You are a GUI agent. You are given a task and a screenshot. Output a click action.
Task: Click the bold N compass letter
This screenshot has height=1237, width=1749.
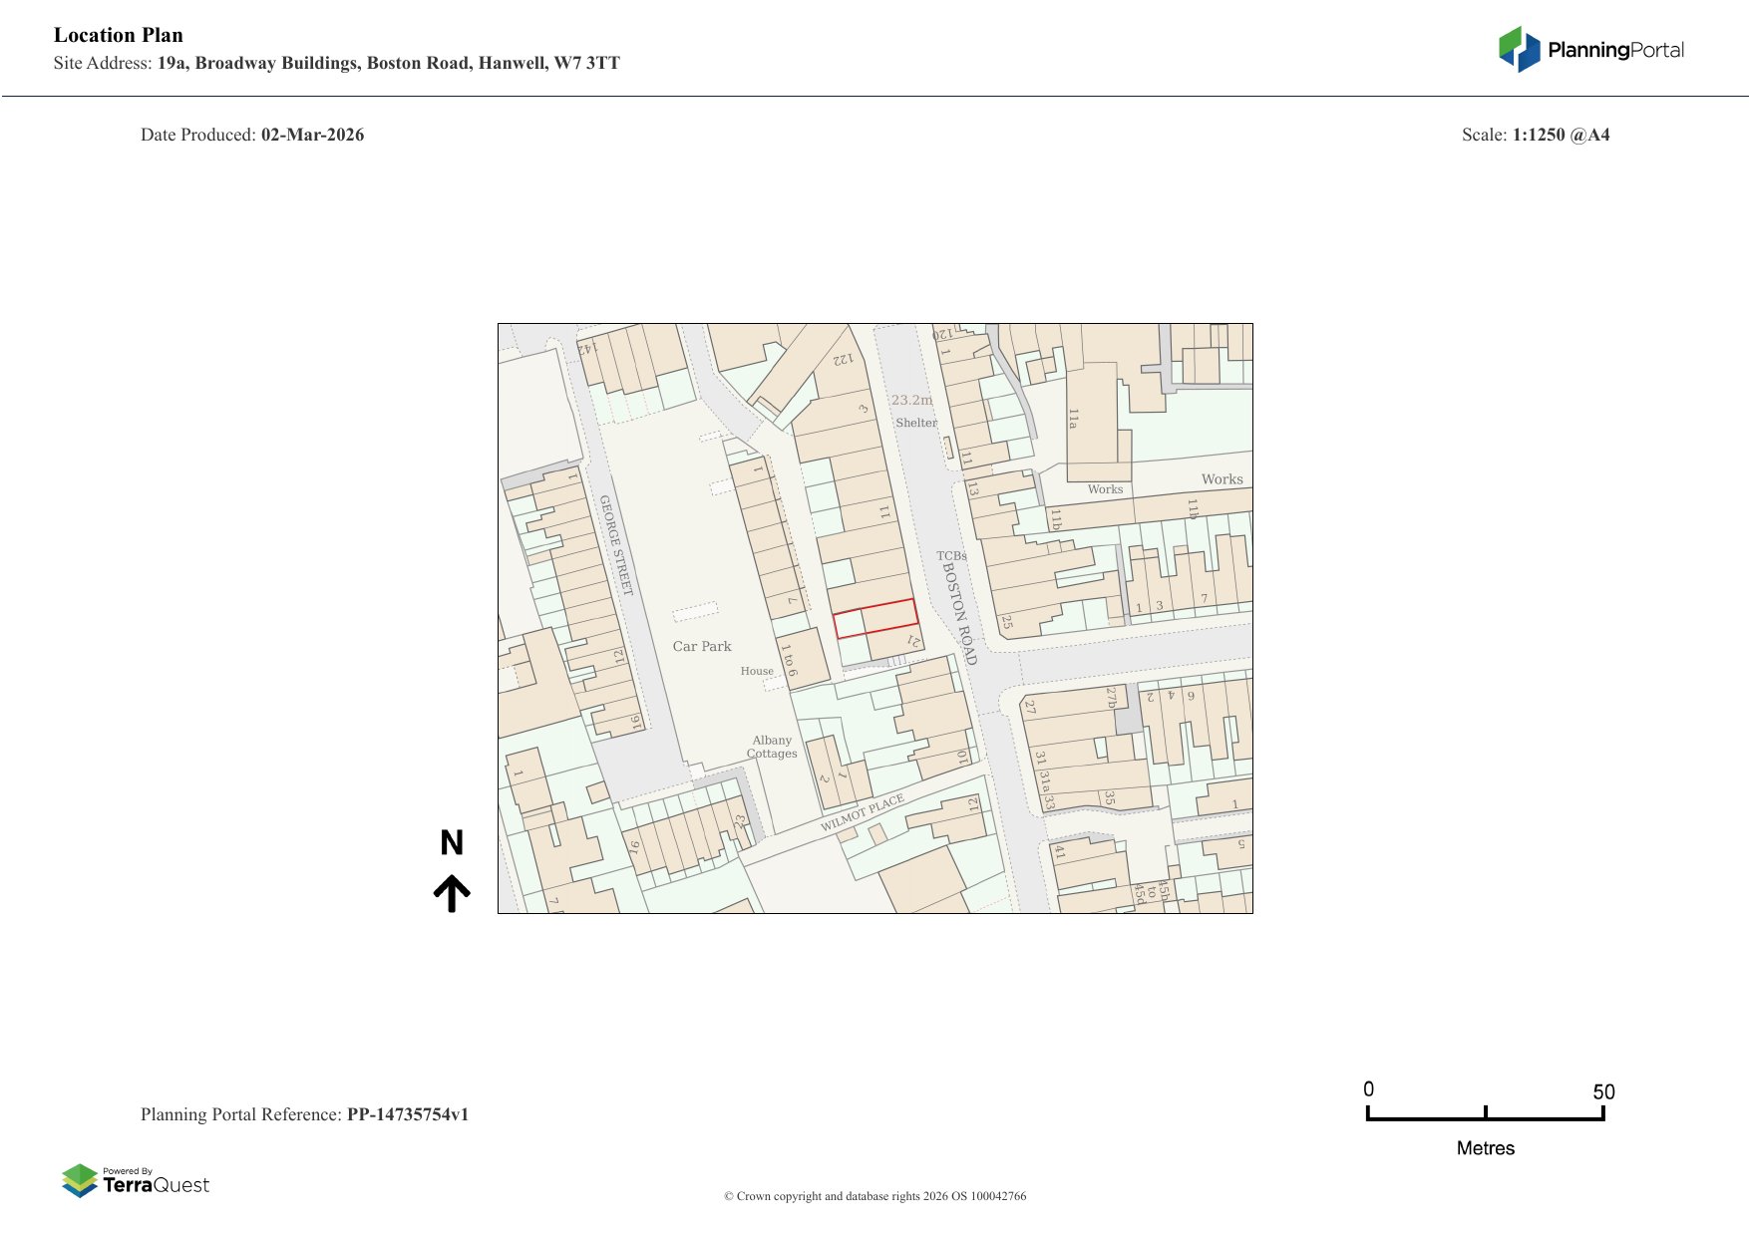(452, 843)
